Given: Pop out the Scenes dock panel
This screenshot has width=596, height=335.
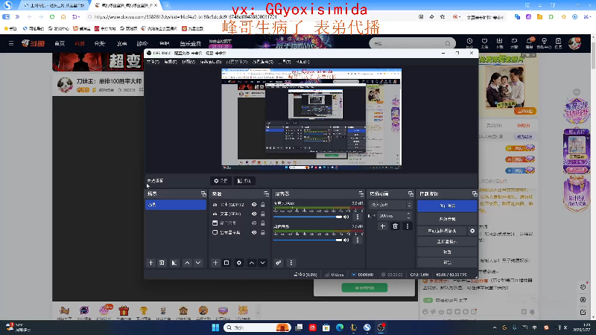Looking at the screenshot, I should [x=203, y=194].
